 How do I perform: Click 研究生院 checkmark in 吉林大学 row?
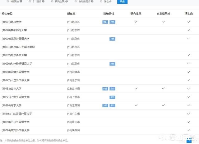click(x=136, y=88)
